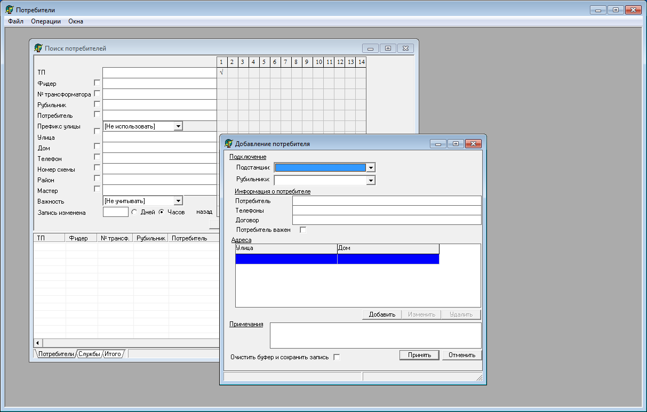Check Очистить буфер и сохранить запись
Viewport: 647px width, 412px height.
tap(337, 357)
